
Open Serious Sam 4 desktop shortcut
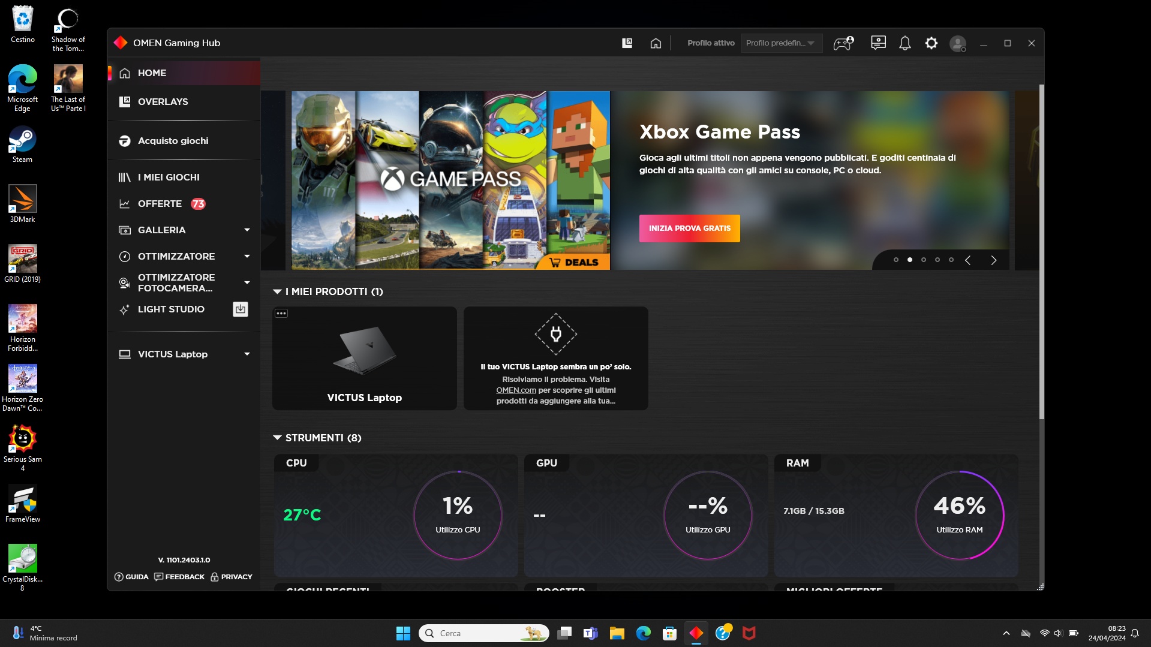(x=22, y=449)
